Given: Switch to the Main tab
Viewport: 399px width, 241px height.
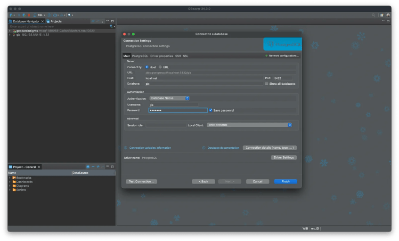Looking at the screenshot, I should click(x=127, y=56).
